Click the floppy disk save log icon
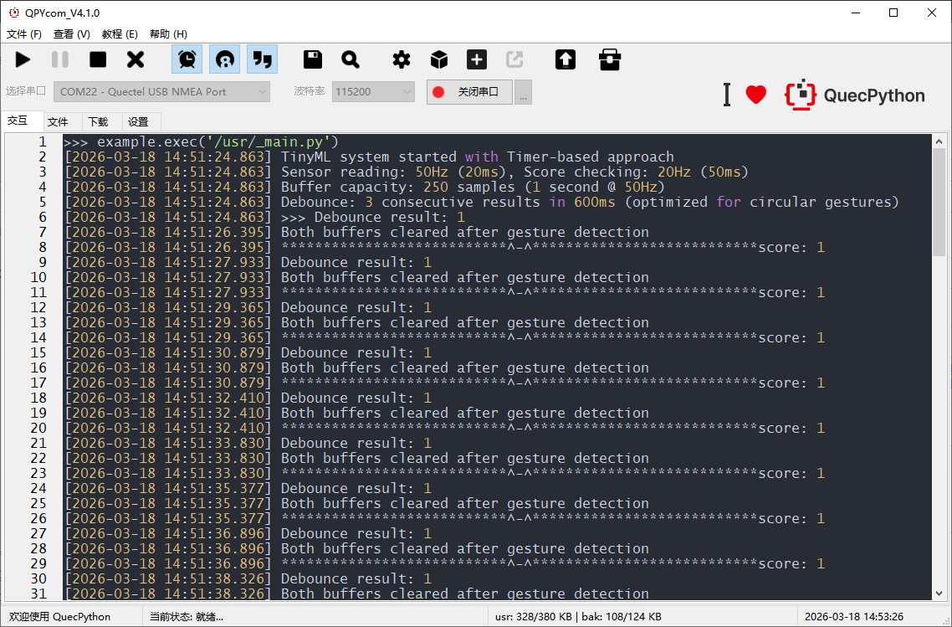Image resolution: width=952 pixels, height=627 pixels. point(313,59)
